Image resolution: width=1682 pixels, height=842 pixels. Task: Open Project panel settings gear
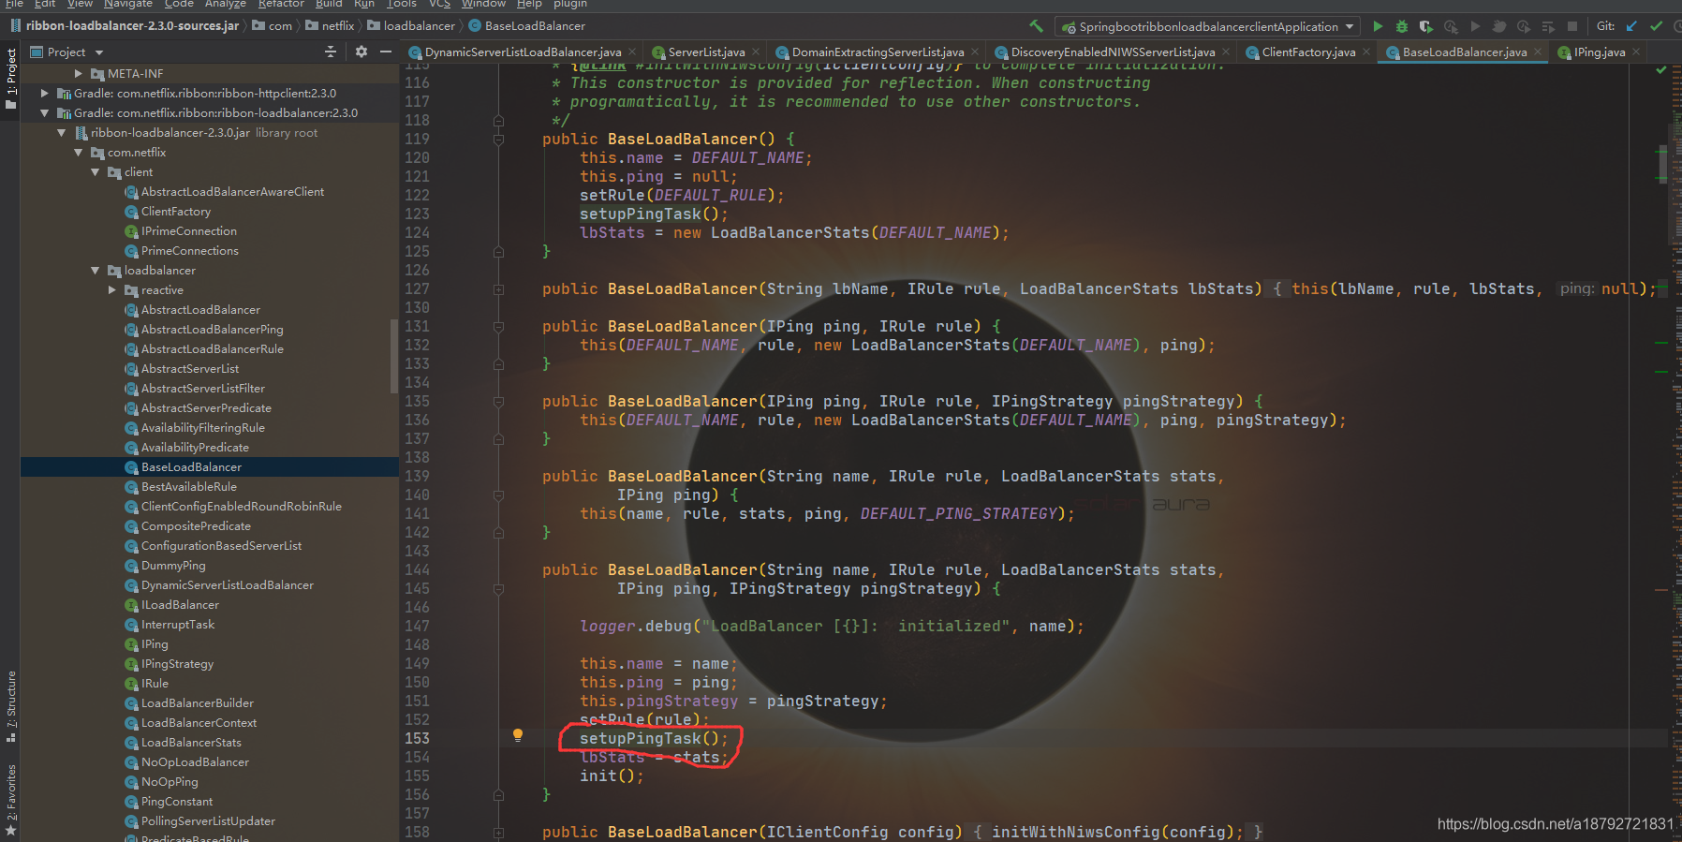(361, 52)
